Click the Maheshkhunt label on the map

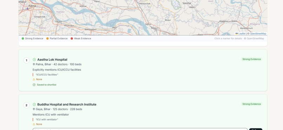(x=246, y=28)
